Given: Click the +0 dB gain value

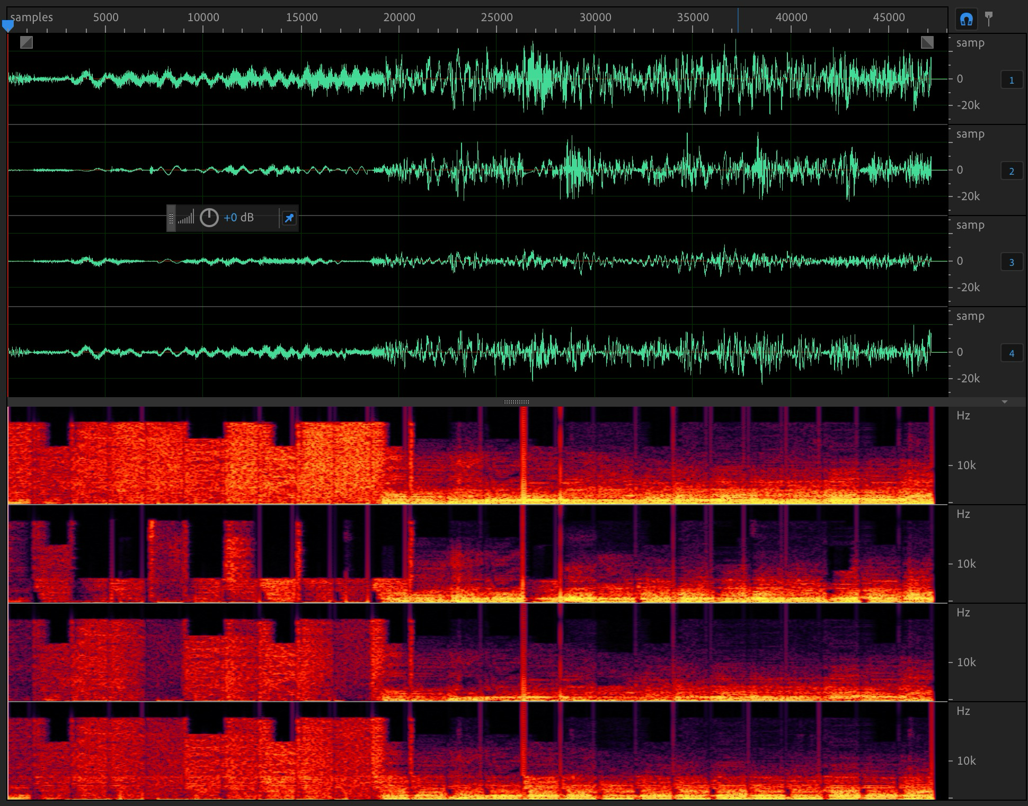Looking at the screenshot, I should click(x=238, y=218).
